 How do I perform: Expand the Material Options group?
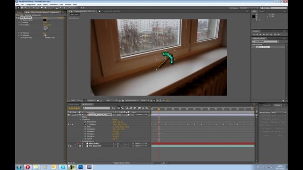pos(80,141)
